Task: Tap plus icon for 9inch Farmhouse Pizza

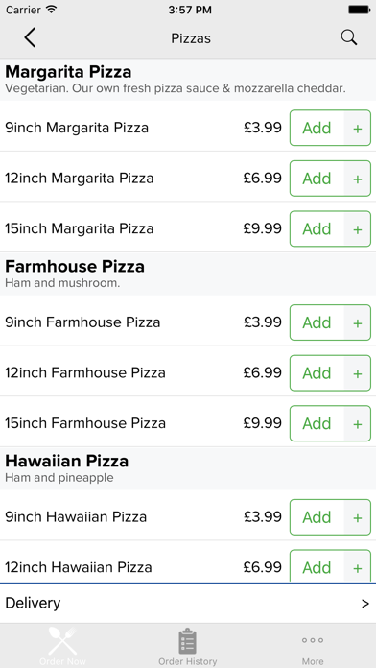Action: [358, 322]
